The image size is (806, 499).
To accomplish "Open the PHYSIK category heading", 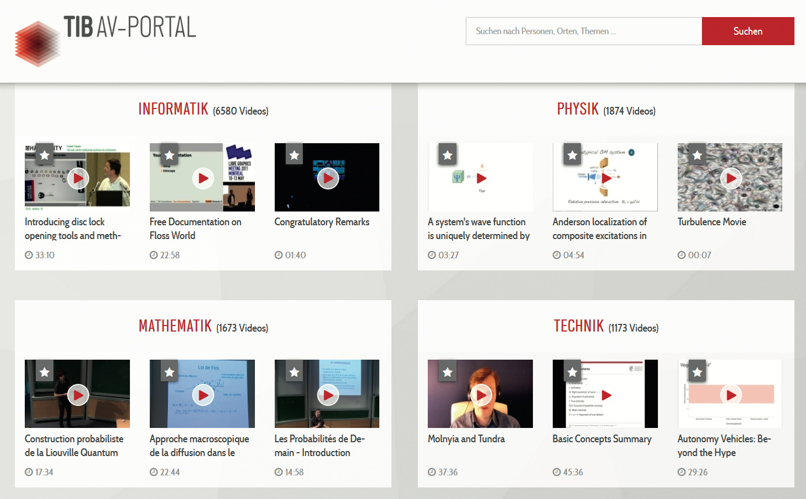I will [578, 109].
